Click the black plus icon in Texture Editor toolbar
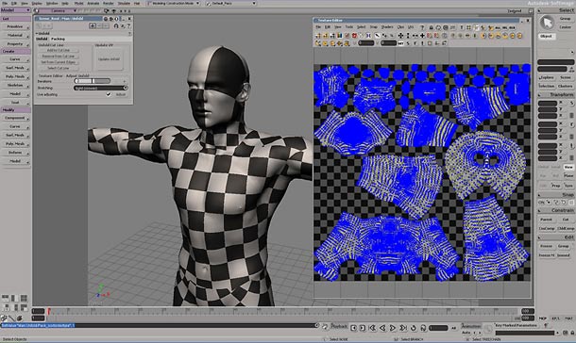Viewport: 576px width, 343px height. tap(422, 36)
